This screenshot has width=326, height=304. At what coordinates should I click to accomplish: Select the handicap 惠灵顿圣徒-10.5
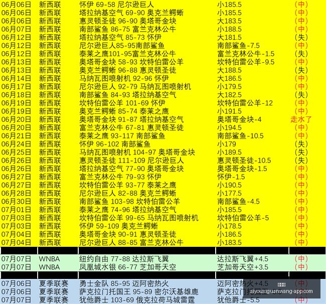(244, 161)
